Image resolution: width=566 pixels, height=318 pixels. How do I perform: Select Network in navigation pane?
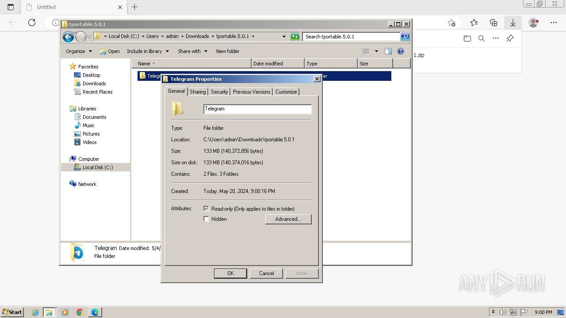pos(87,184)
